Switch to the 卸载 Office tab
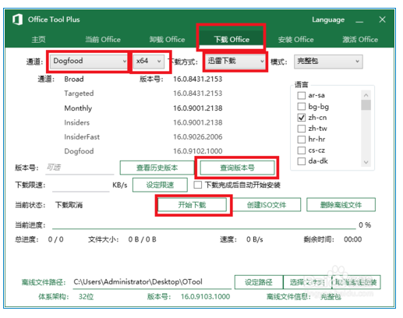The height and width of the screenshot is (318, 403). click(167, 40)
